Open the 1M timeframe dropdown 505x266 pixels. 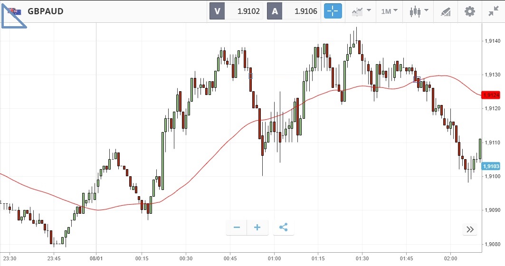[x=389, y=11]
